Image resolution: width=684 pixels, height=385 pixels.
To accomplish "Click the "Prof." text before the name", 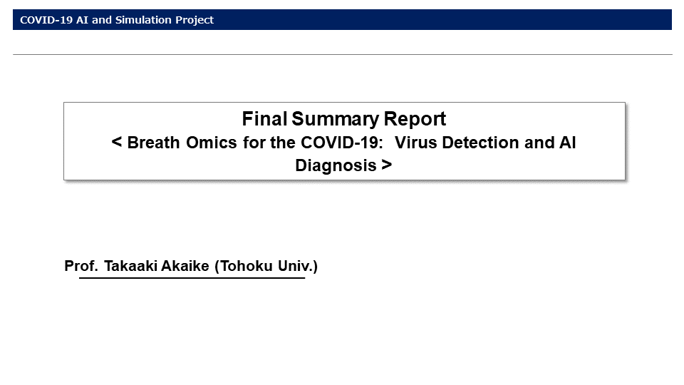I will pyautogui.click(x=81, y=266).
